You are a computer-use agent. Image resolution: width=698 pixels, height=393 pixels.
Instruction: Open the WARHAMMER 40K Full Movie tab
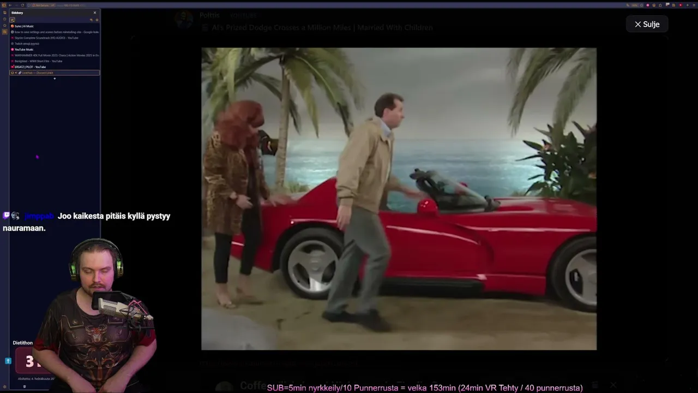pyautogui.click(x=55, y=55)
